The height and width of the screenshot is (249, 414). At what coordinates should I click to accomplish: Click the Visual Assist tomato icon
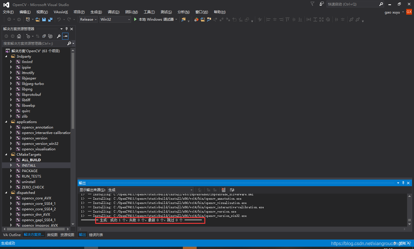(x=196, y=20)
